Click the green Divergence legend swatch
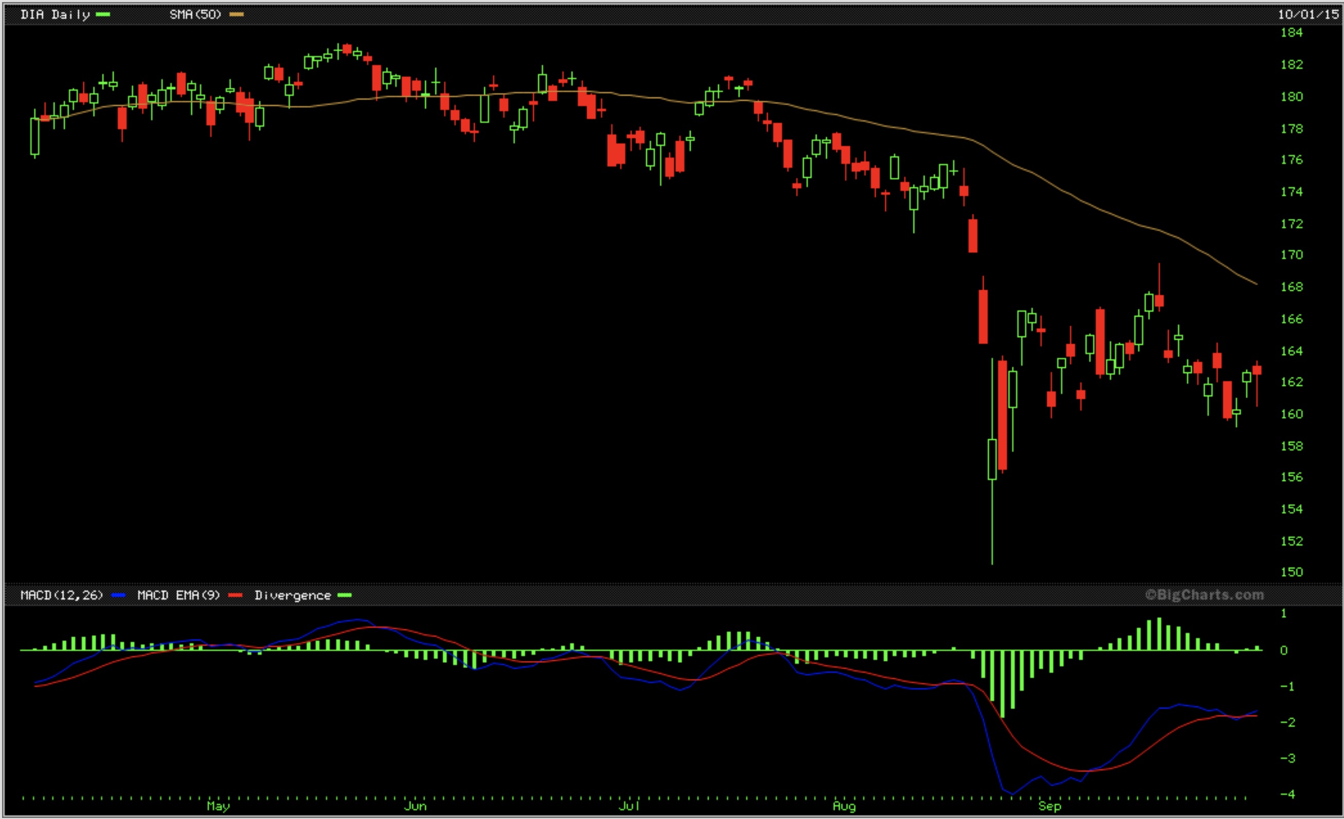This screenshot has width=1344, height=819. coord(344,595)
